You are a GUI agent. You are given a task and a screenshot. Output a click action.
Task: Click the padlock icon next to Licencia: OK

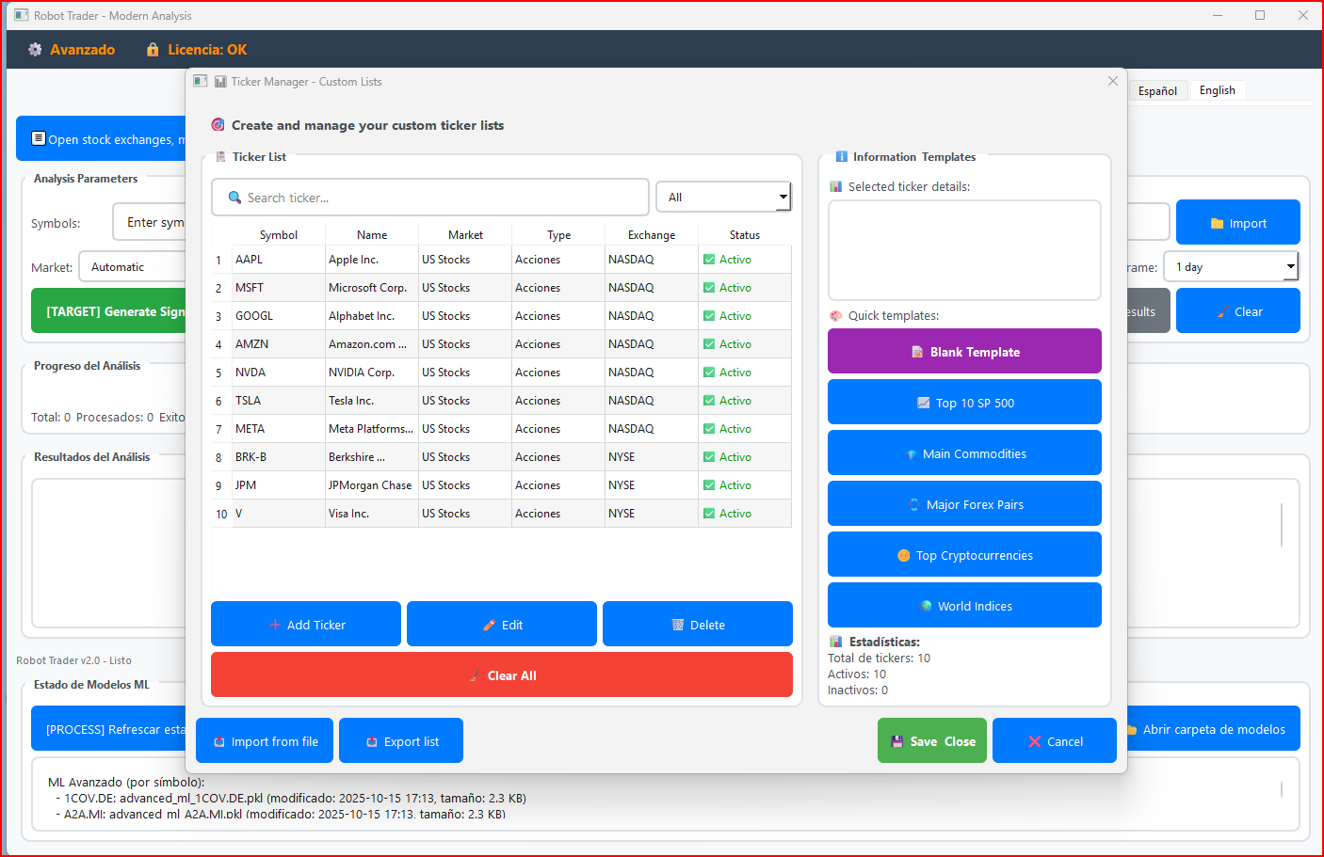pyautogui.click(x=153, y=49)
